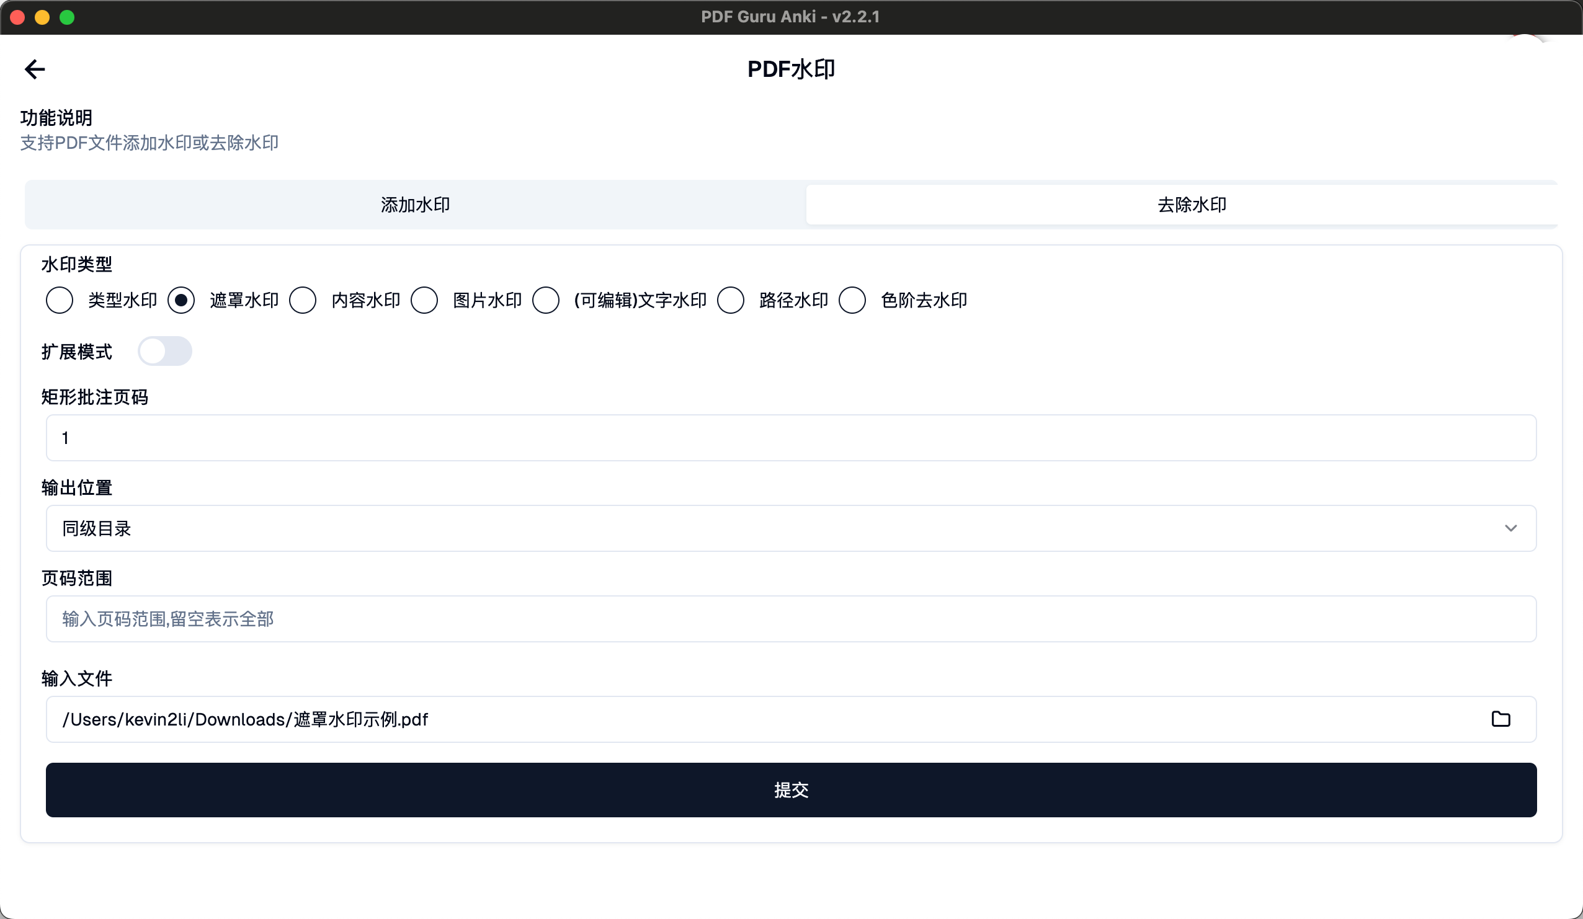Switch to the 去除水印 tab

click(1191, 205)
